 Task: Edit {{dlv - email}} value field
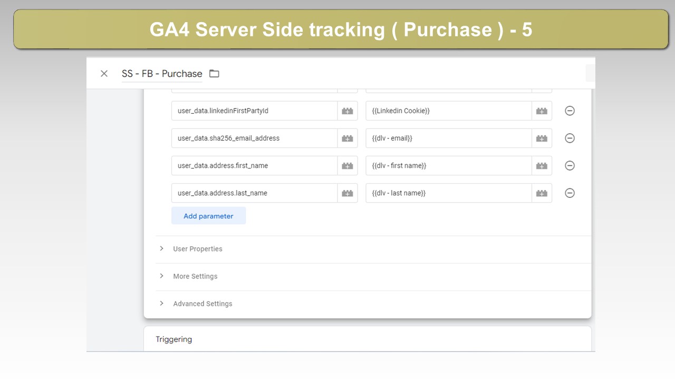[x=448, y=138]
